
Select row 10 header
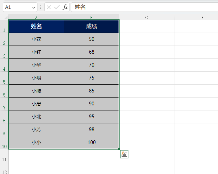4,142
